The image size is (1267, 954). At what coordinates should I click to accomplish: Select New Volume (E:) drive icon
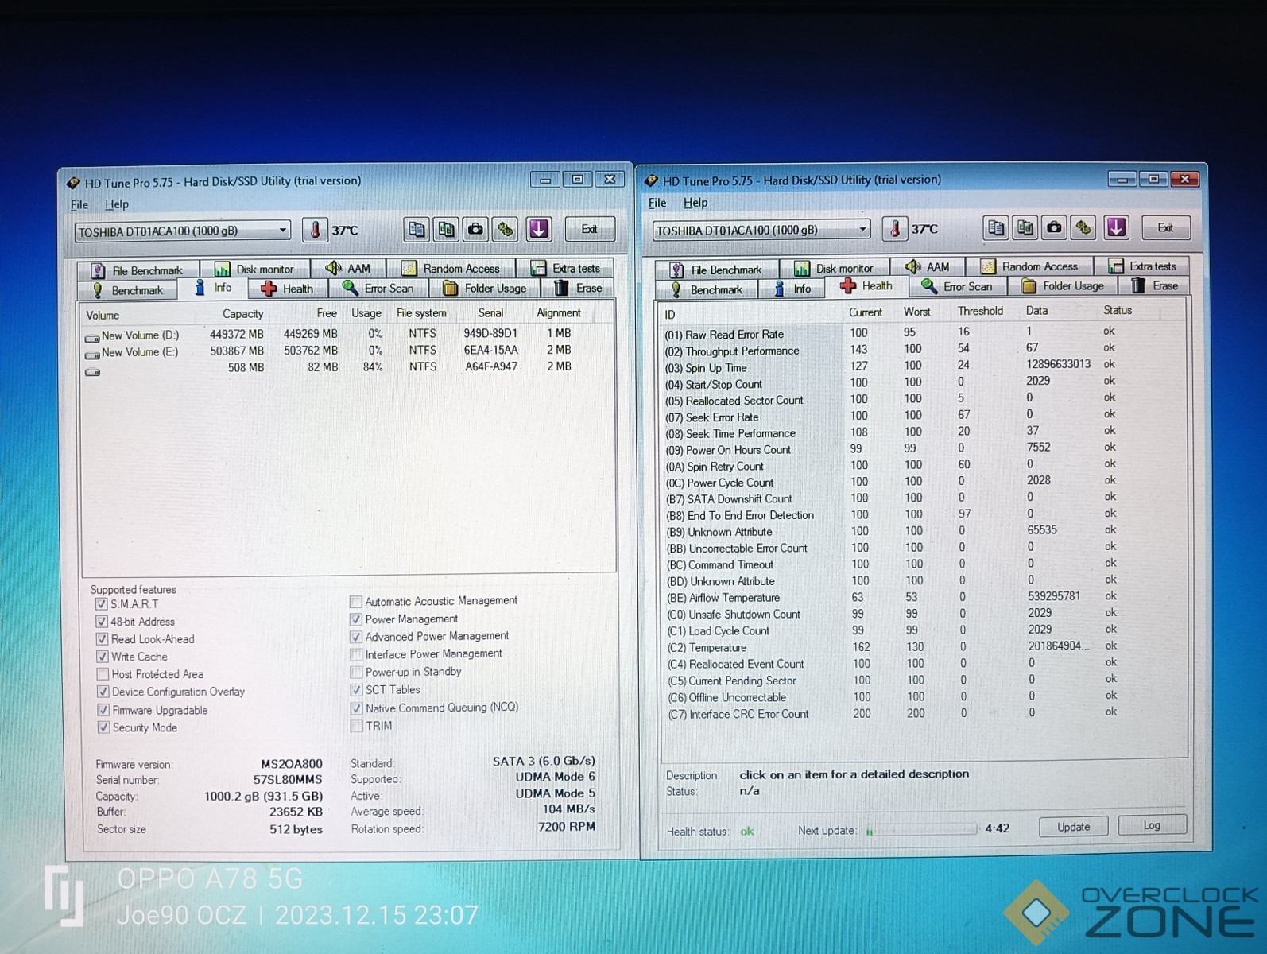(x=92, y=355)
